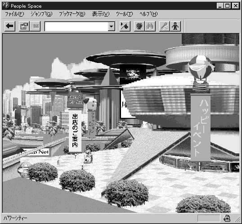Click the lock icon in status bar

point(227,218)
